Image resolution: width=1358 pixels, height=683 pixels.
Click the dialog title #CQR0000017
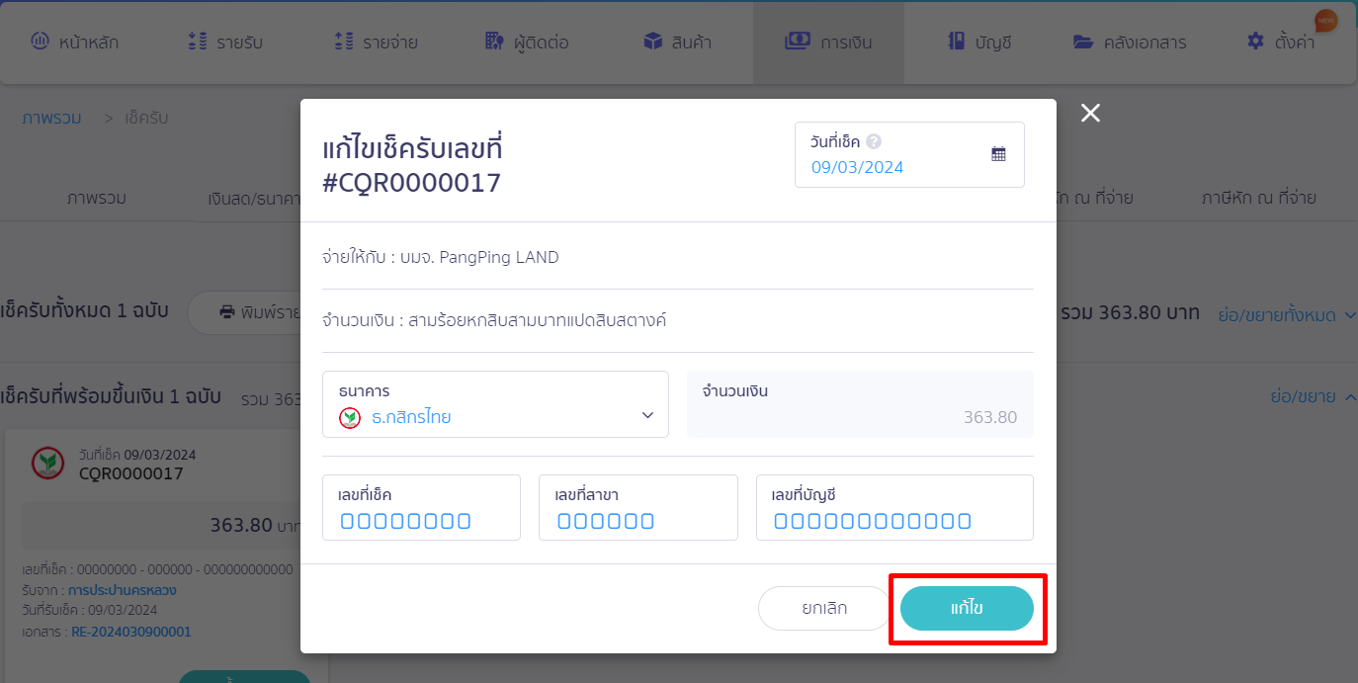pyautogui.click(x=412, y=183)
